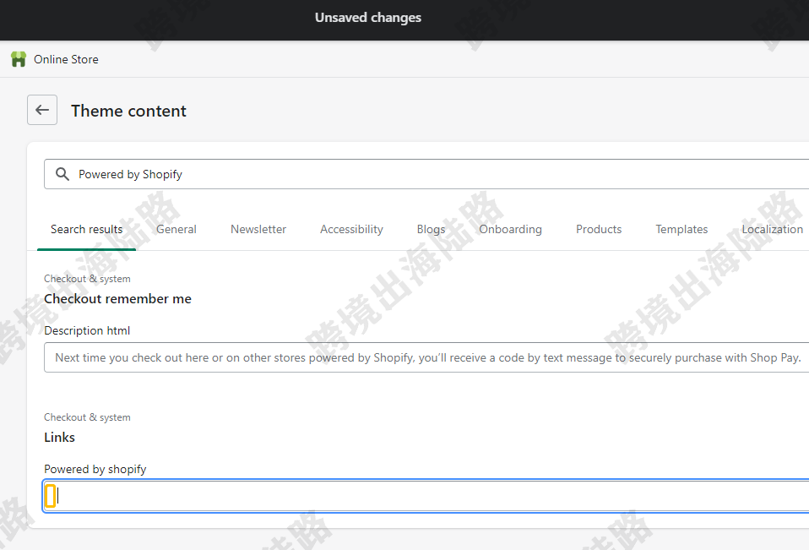Click the Unsaved changes text in top bar
Image resolution: width=809 pixels, height=550 pixels.
click(x=368, y=18)
